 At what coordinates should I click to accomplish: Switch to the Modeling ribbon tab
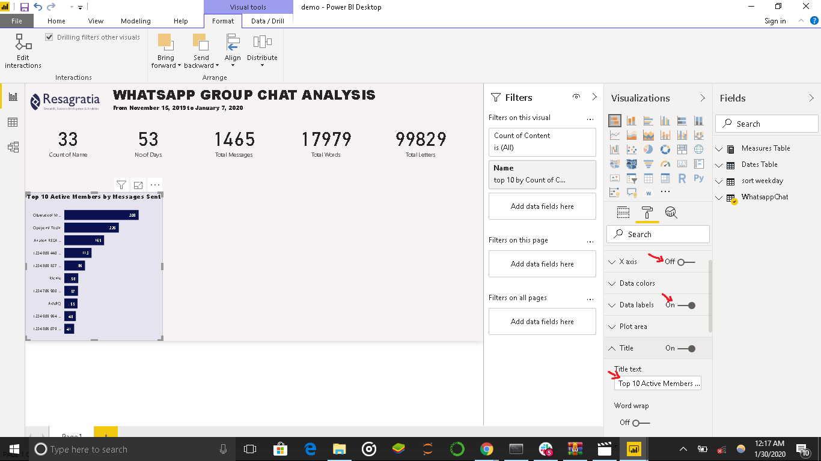135,21
